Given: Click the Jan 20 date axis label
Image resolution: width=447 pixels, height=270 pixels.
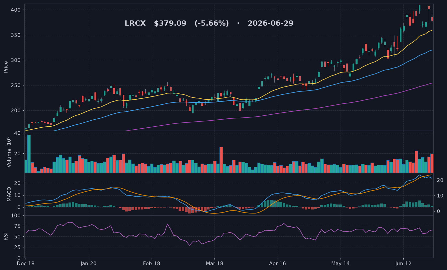Looking at the screenshot, I should tap(89, 263).
